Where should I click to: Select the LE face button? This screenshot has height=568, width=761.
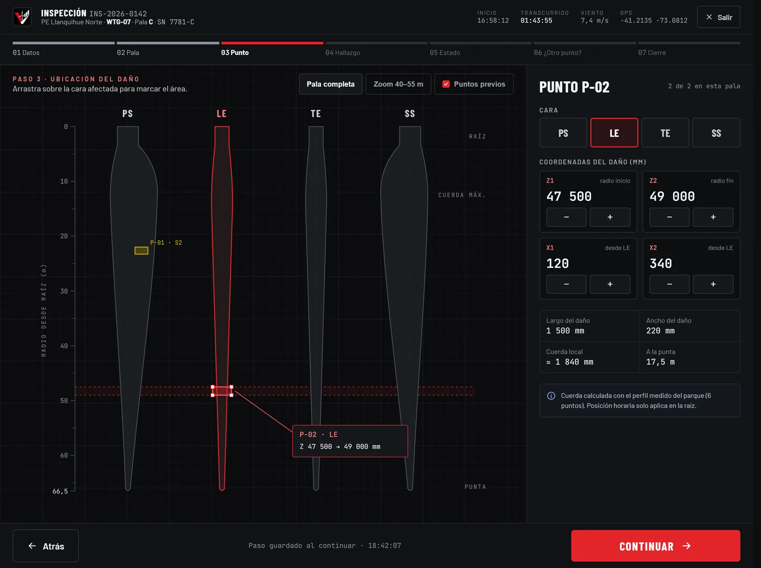point(614,133)
